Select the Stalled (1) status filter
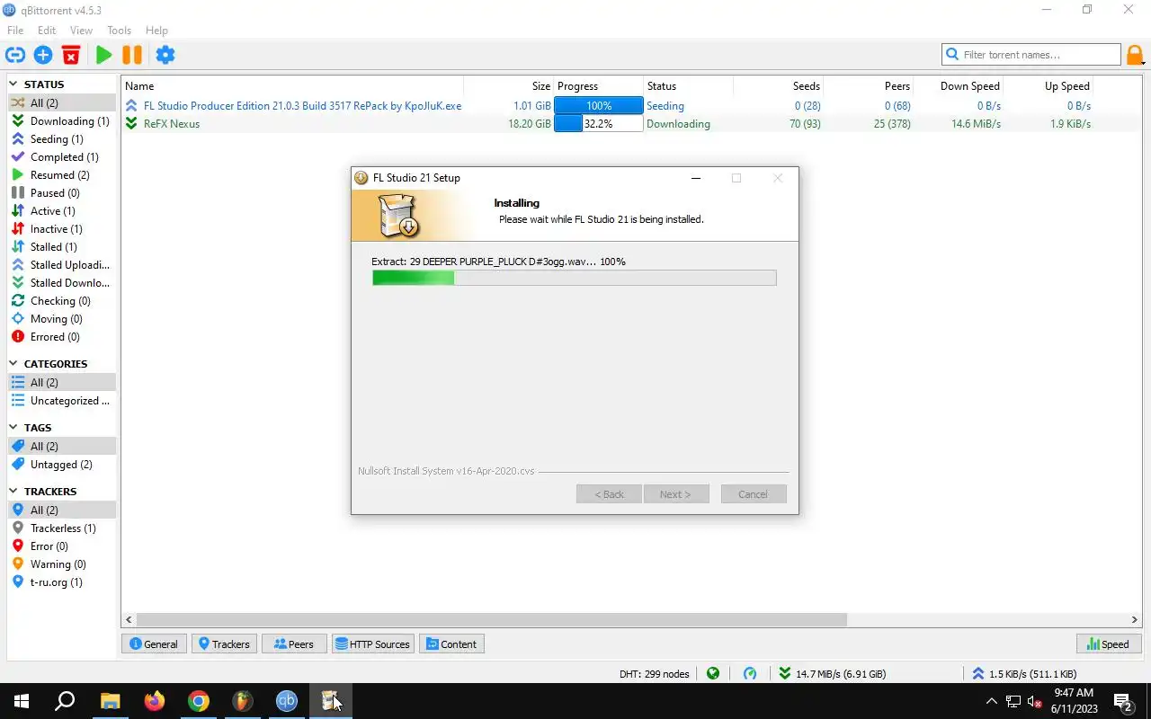This screenshot has width=1151, height=719. pyautogui.click(x=62, y=247)
